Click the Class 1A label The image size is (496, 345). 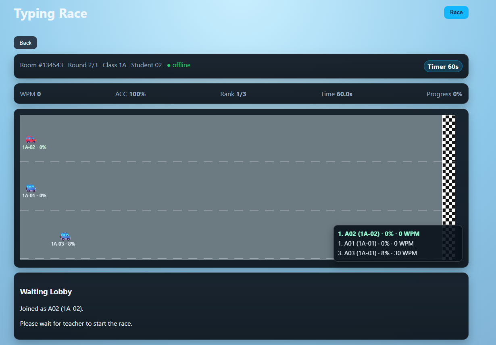(x=115, y=65)
